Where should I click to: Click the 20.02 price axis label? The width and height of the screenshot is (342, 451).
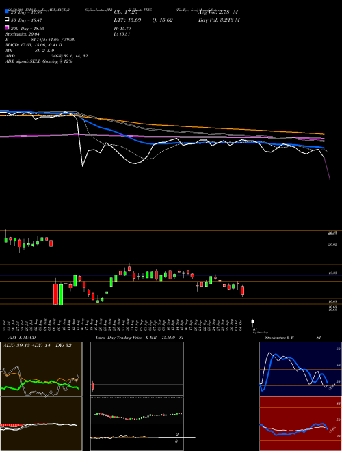click(332, 245)
